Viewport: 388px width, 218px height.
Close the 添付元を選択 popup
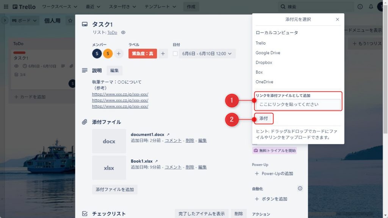click(x=337, y=19)
